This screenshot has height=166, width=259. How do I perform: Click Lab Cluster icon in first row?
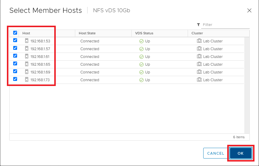pyautogui.click(x=199, y=41)
